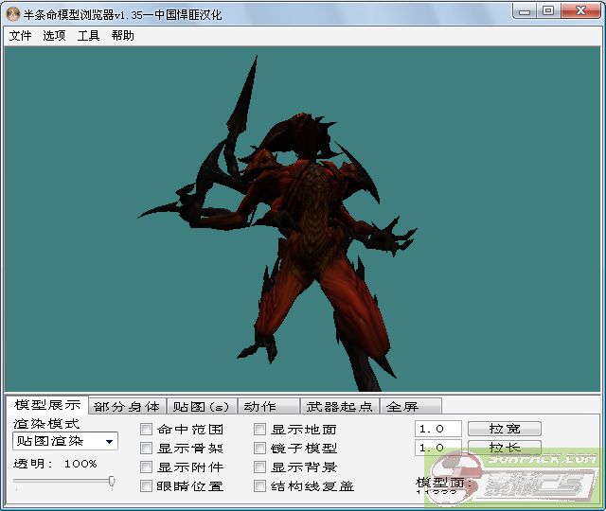Viewport: 606px width, 511px height.
Task: Enable the 命中范围 checkbox
Action: point(147,430)
